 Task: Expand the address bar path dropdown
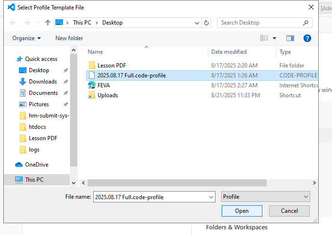coord(197,23)
